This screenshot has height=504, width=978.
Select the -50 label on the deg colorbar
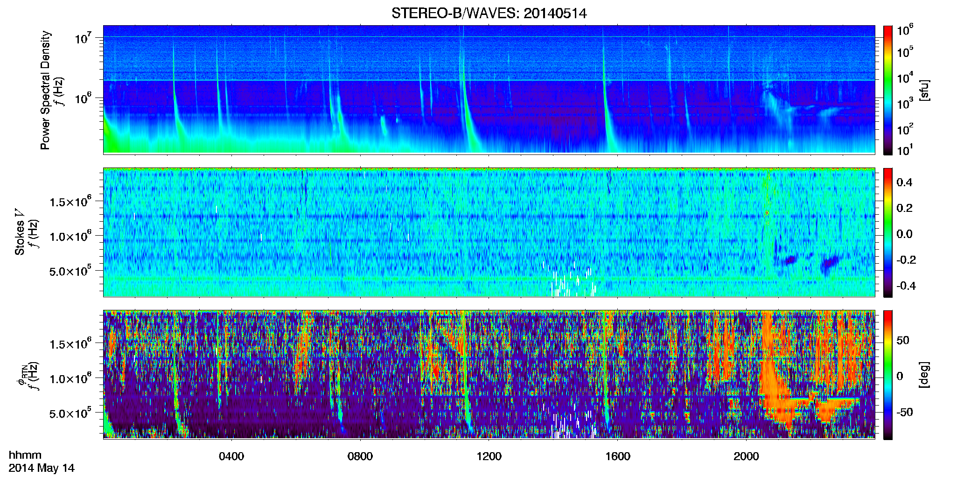click(x=905, y=412)
